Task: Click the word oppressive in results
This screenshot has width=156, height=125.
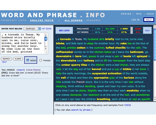Action: coord(101,78)
